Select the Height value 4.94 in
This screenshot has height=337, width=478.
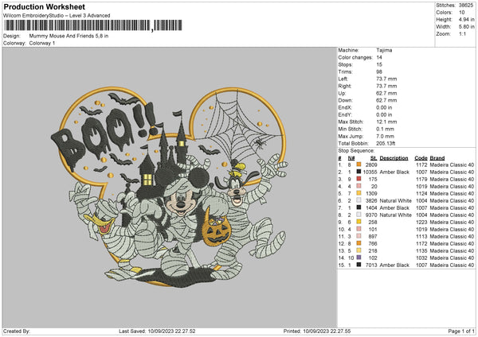(466, 19)
